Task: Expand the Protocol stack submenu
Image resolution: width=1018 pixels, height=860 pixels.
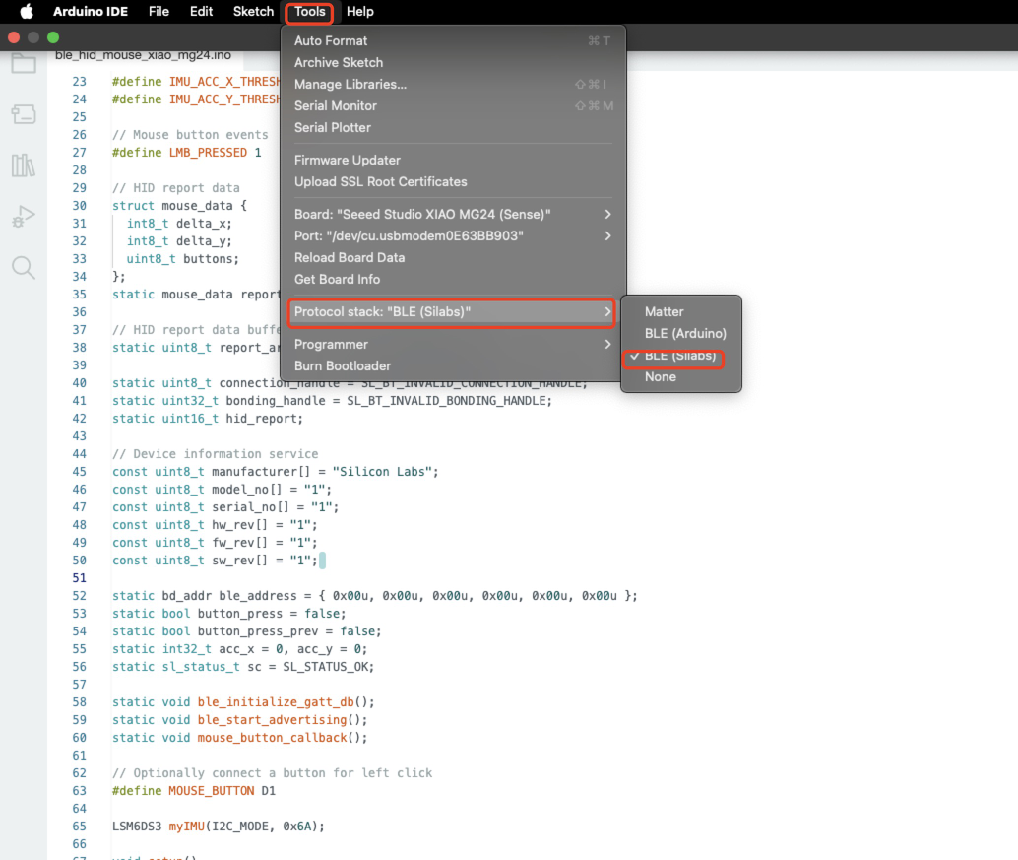Action: click(x=451, y=312)
